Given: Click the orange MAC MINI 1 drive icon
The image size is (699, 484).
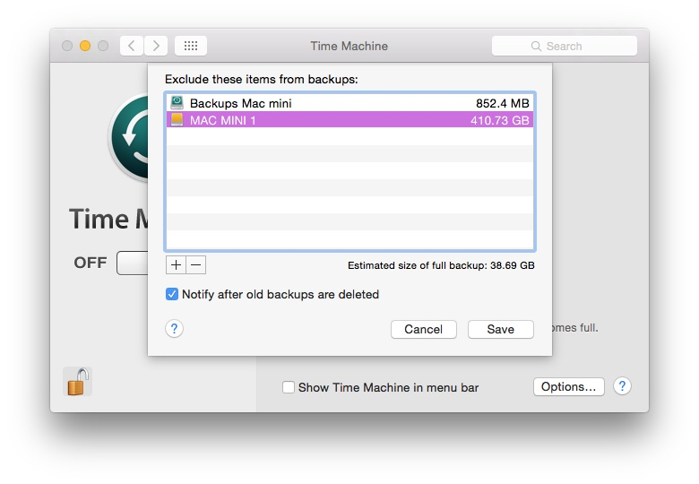Looking at the screenshot, I should point(177,119).
